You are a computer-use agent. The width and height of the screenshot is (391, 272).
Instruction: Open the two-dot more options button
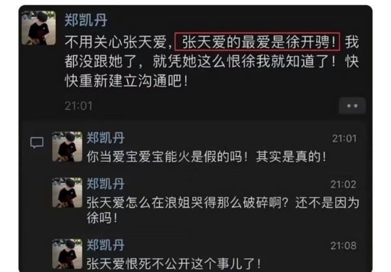(352, 106)
